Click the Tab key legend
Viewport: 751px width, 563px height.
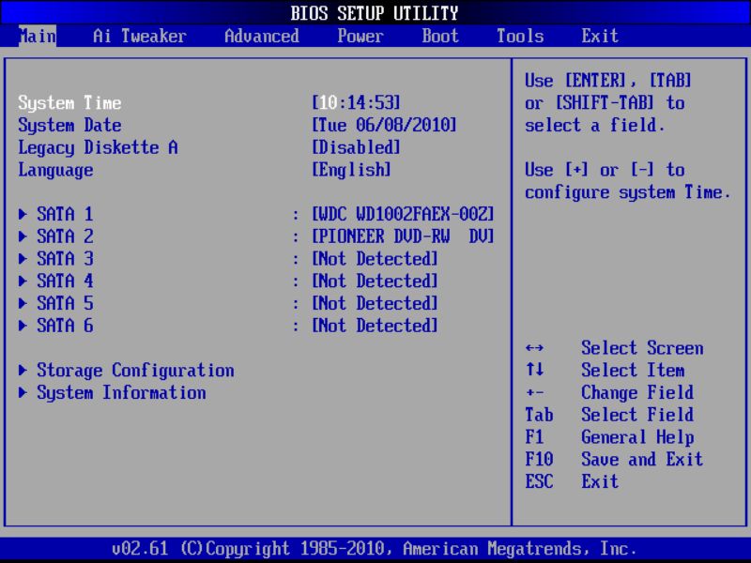[x=539, y=415]
